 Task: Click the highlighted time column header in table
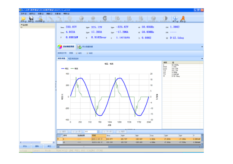99,136
